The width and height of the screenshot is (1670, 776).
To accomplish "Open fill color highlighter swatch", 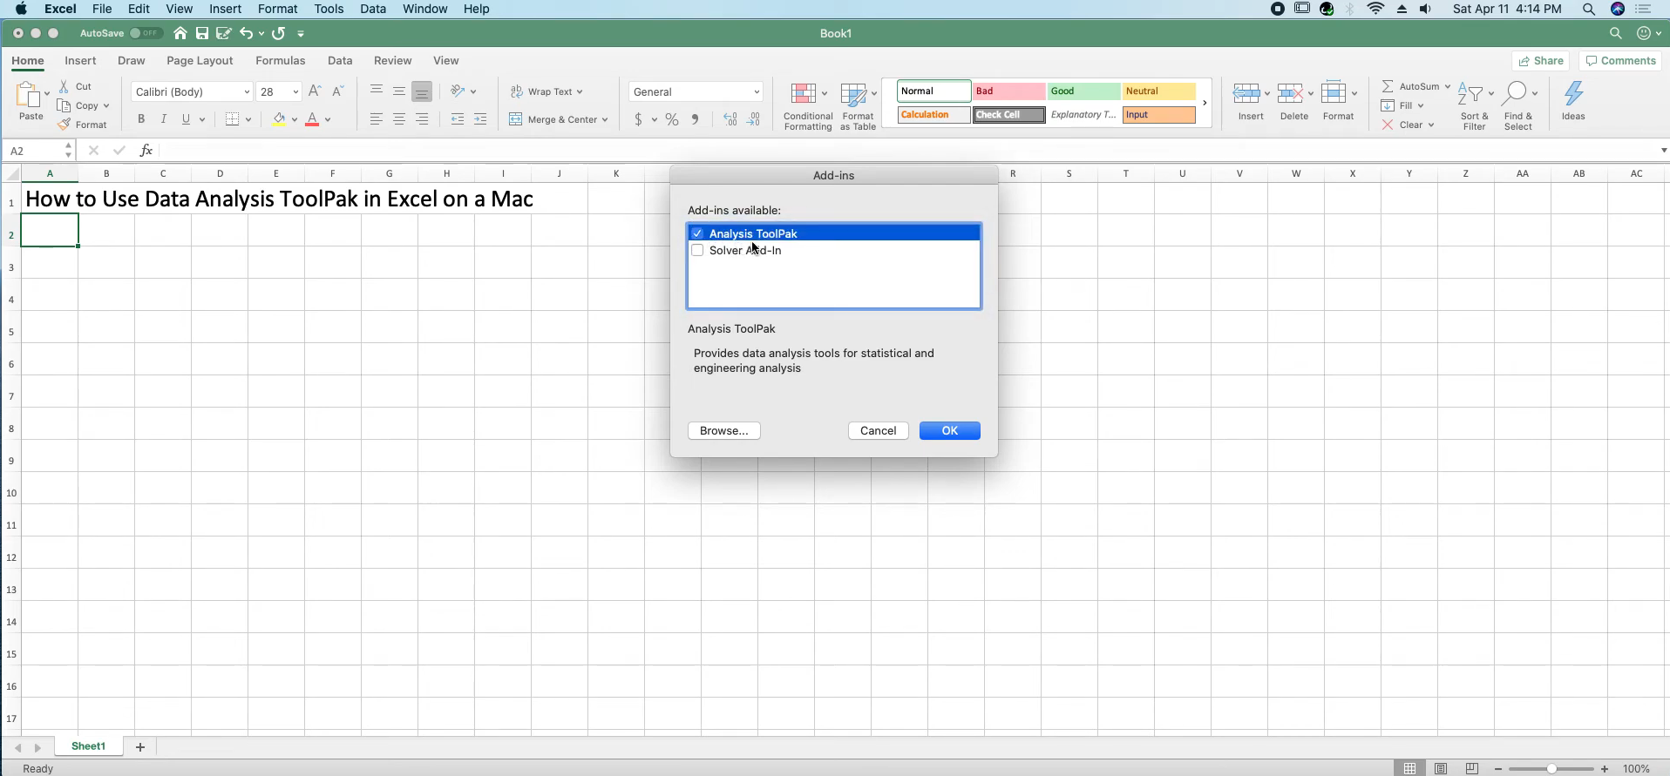I will 279,119.
